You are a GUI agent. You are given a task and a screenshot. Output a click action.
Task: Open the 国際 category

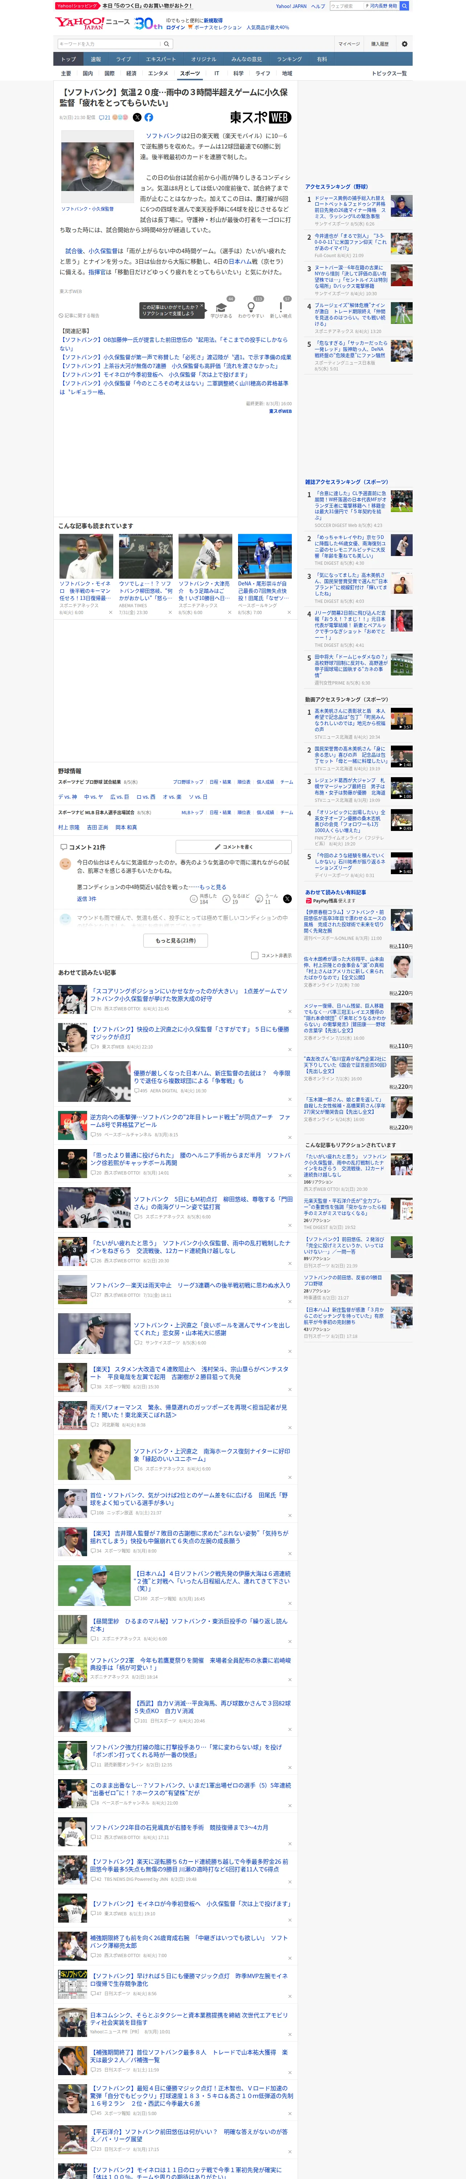(109, 74)
